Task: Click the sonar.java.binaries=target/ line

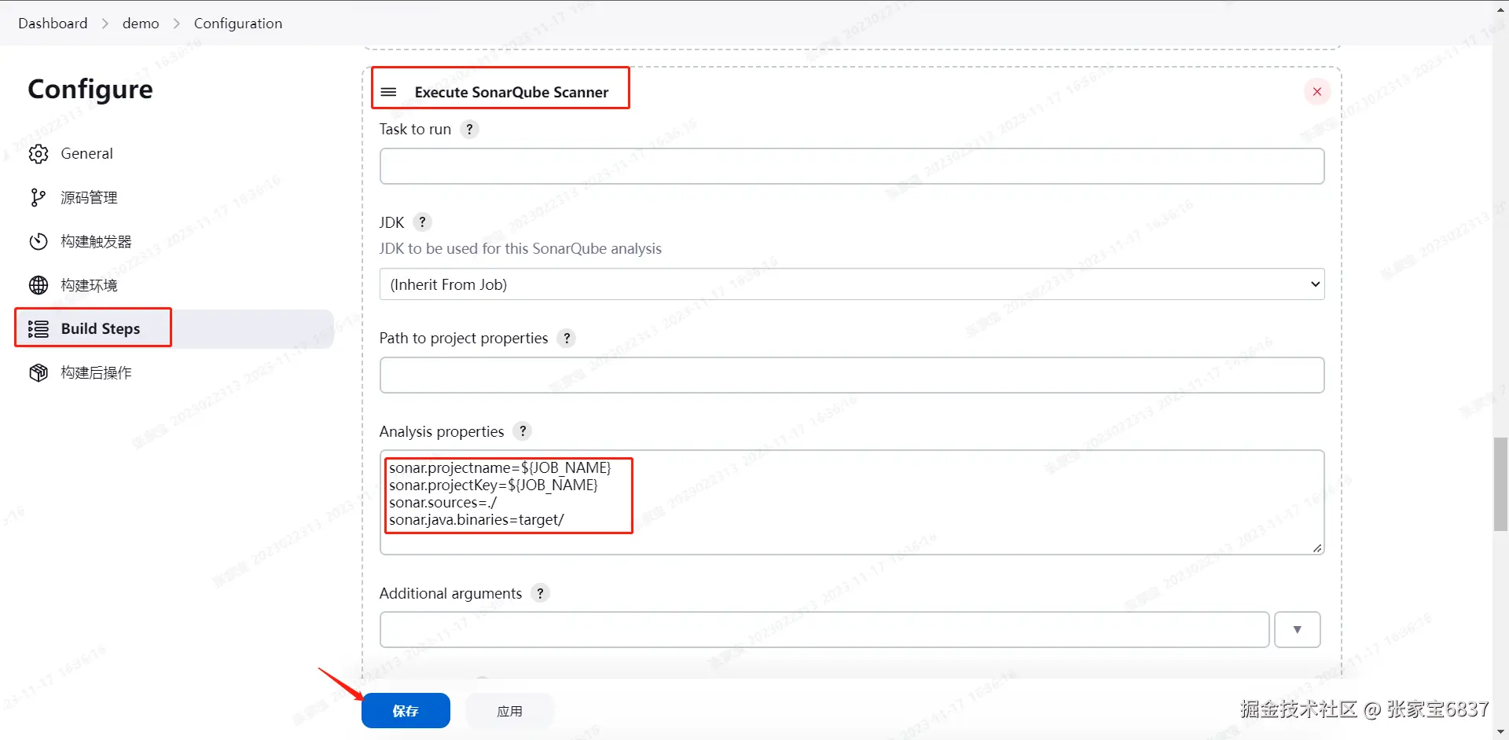Action: click(x=476, y=520)
